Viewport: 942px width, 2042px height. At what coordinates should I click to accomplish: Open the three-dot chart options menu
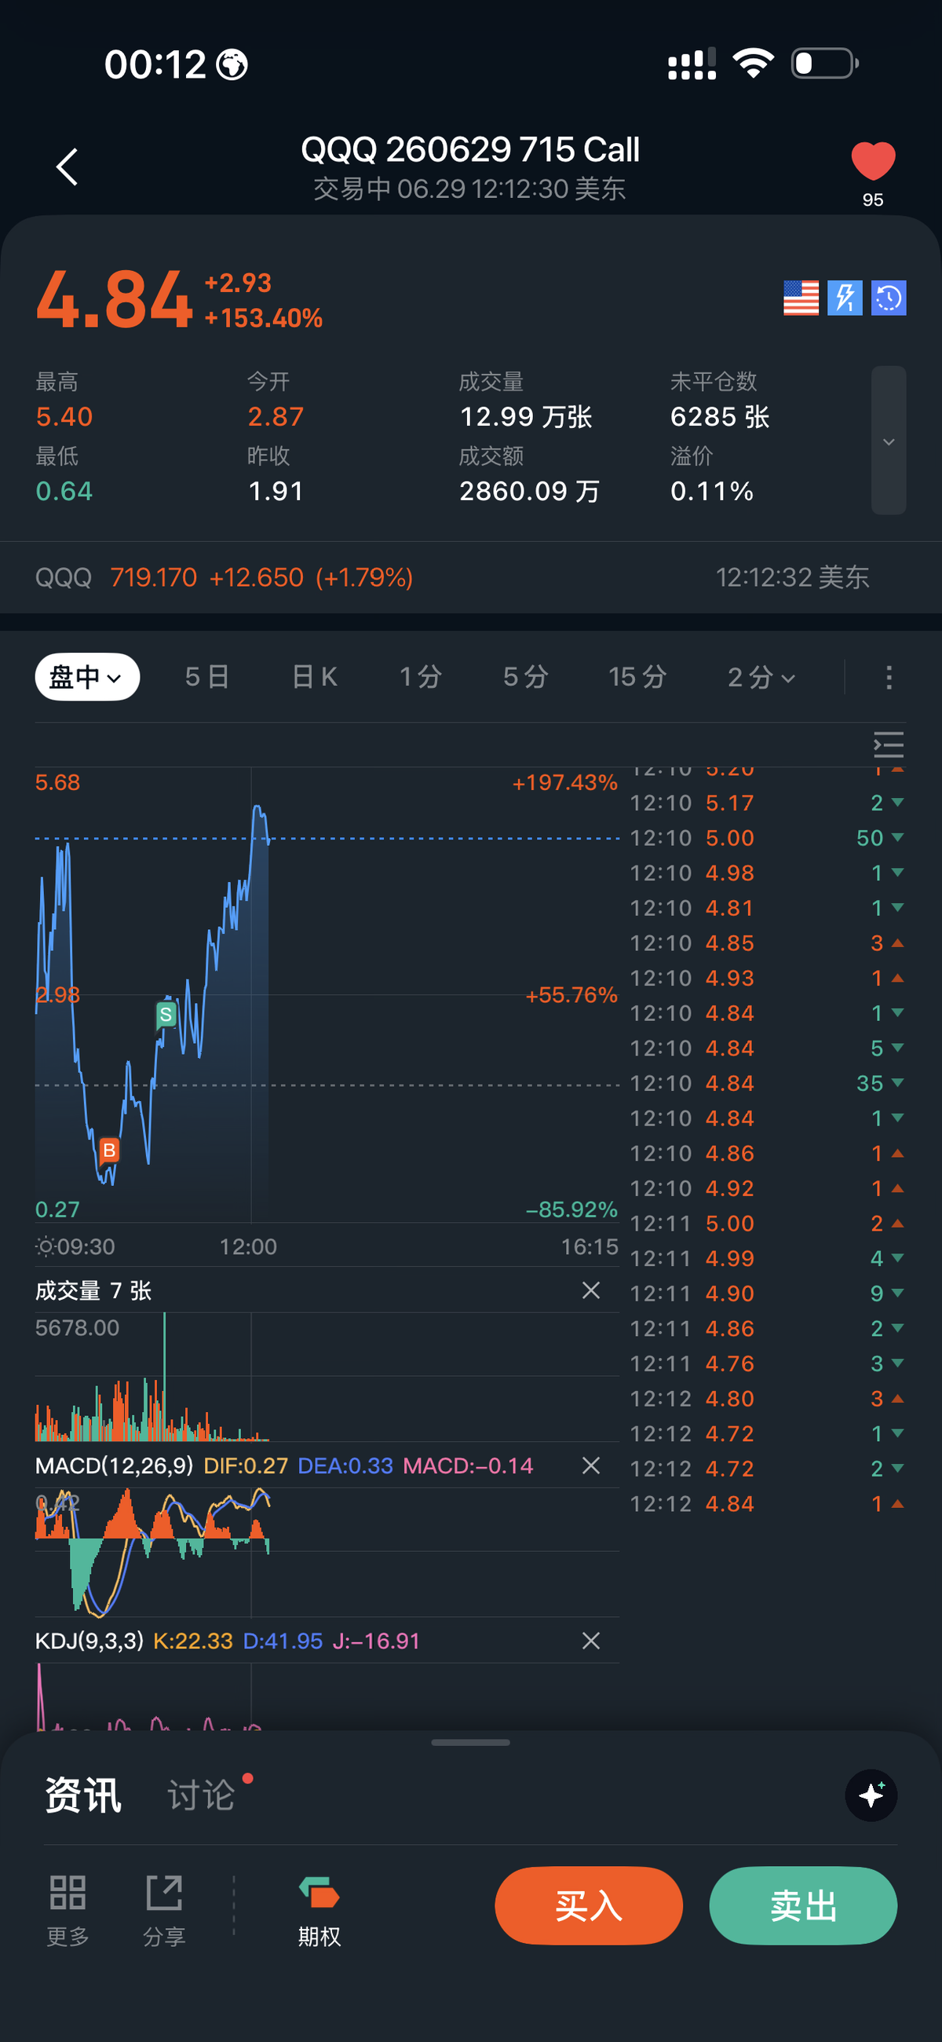click(x=889, y=677)
